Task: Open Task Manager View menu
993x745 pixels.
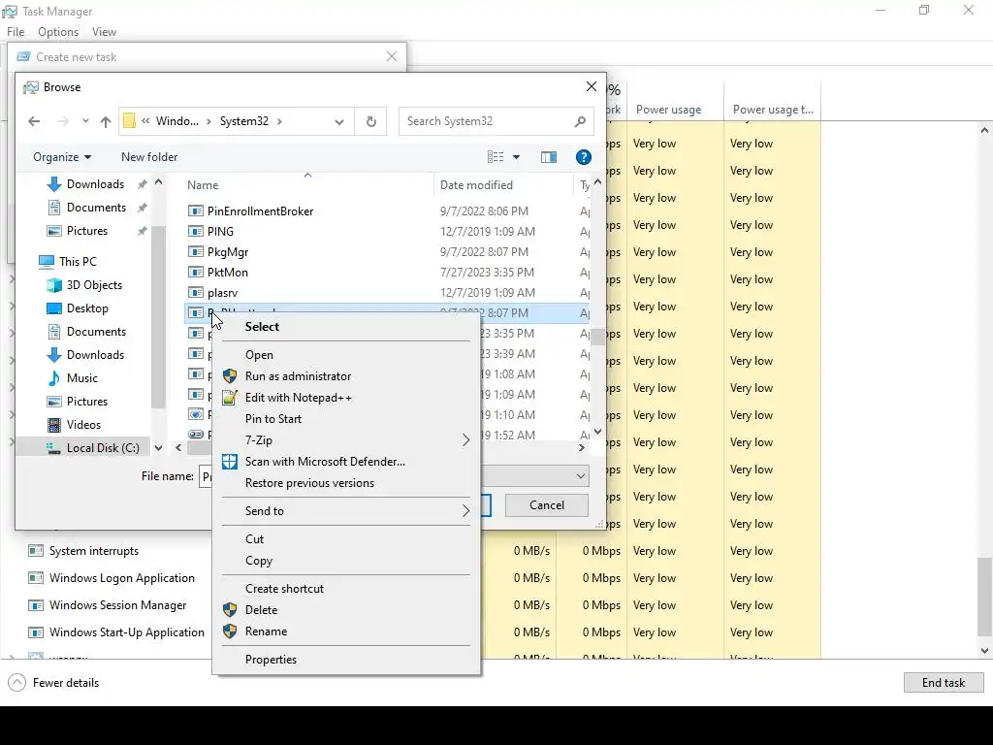Action: point(104,32)
